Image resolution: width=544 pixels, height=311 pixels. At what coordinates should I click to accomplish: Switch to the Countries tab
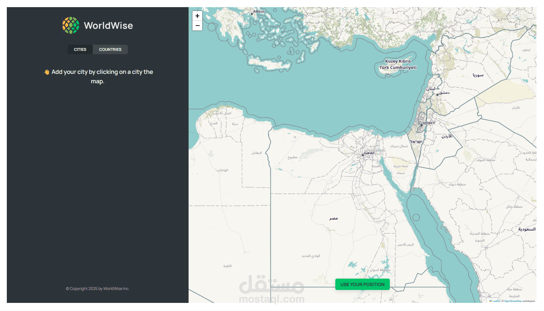pos(110,50)
